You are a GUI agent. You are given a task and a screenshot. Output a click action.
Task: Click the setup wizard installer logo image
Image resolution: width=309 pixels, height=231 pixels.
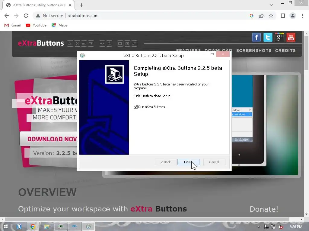tap(114, 75)
